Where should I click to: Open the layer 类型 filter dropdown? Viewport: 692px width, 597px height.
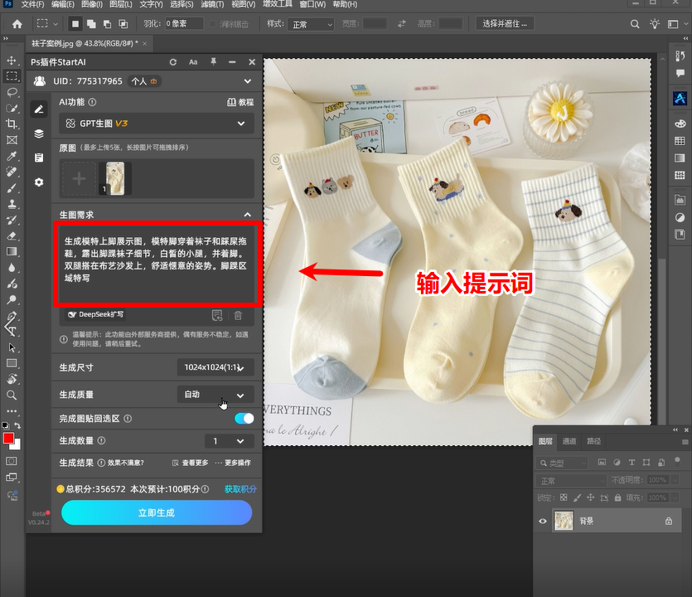click(562, 463)
